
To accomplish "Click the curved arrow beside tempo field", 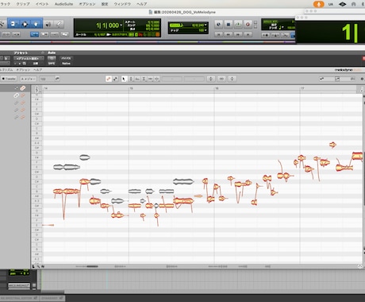I will click(57, 79).
